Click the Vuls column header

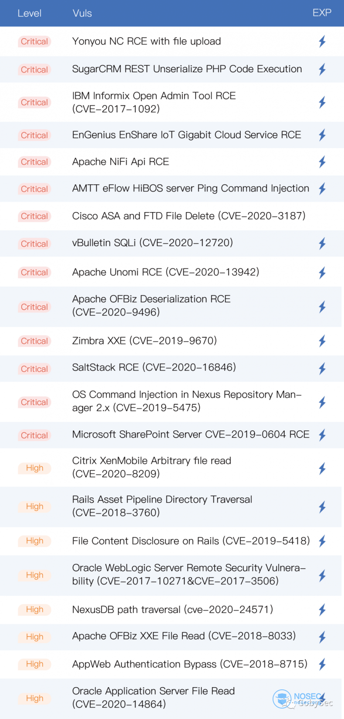click(x=82, y=13)
